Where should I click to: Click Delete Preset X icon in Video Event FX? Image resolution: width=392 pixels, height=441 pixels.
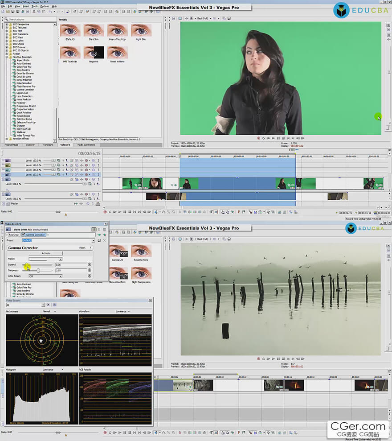104,240
